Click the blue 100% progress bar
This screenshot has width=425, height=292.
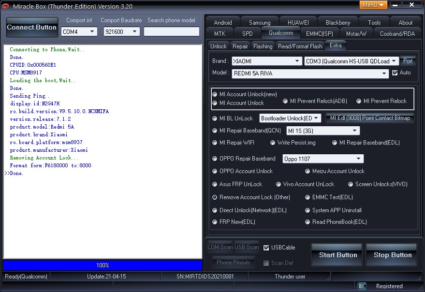103,265
